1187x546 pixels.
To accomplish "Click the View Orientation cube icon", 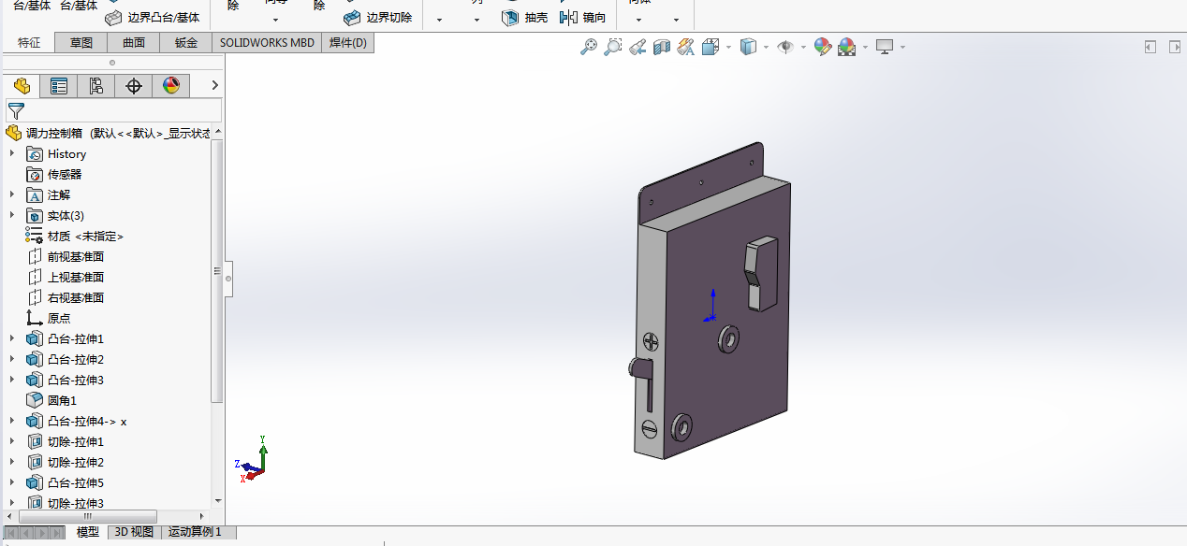I will click(710, 47).
